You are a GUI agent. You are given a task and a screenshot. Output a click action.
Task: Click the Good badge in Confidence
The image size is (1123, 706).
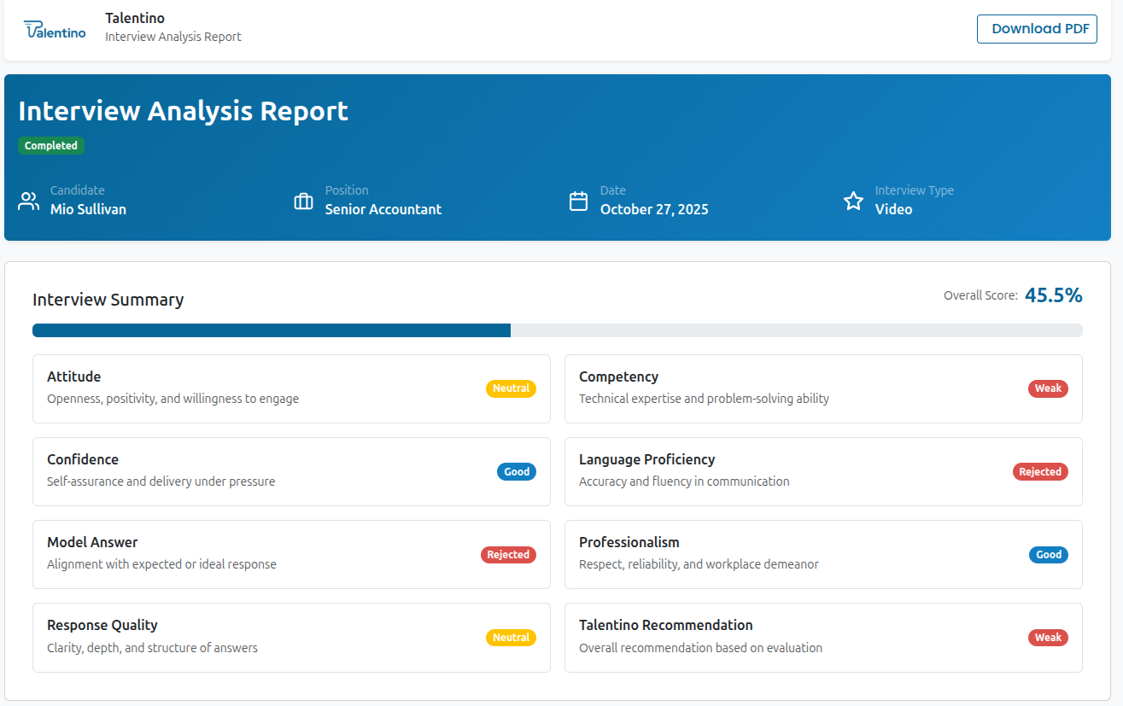tap(516, 472)
